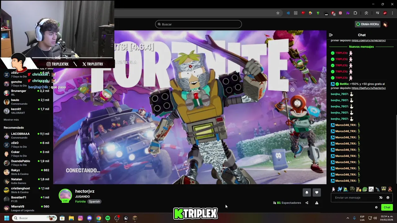The image size is (397, 223).
Task: Open Discord from the taskbar
Action: tap(90, 218)
